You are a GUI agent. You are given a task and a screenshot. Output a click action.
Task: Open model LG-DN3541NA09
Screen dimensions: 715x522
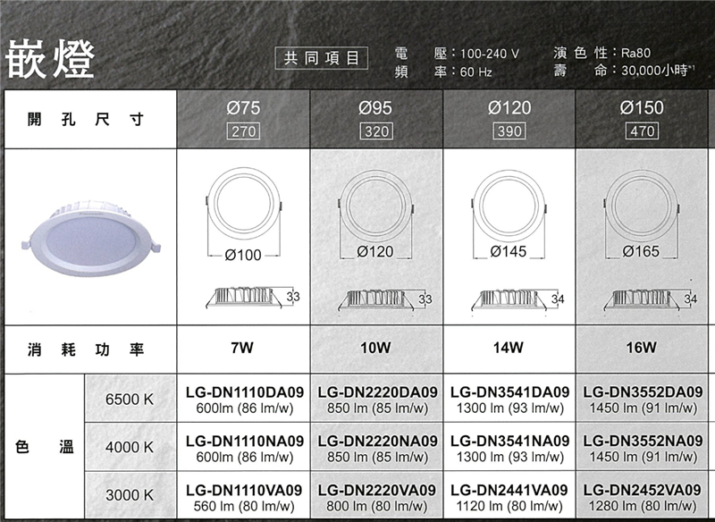(x=509, y=441)
